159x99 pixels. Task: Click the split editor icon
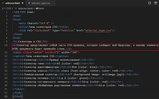tap(156, 3)
